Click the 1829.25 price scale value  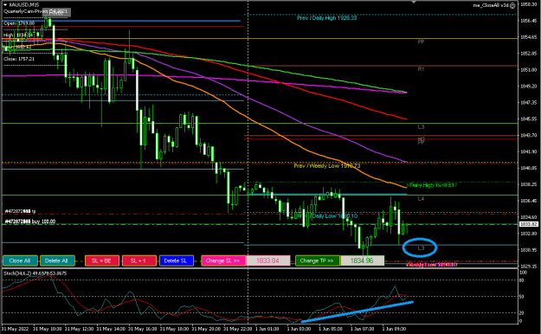click(528, 266)
